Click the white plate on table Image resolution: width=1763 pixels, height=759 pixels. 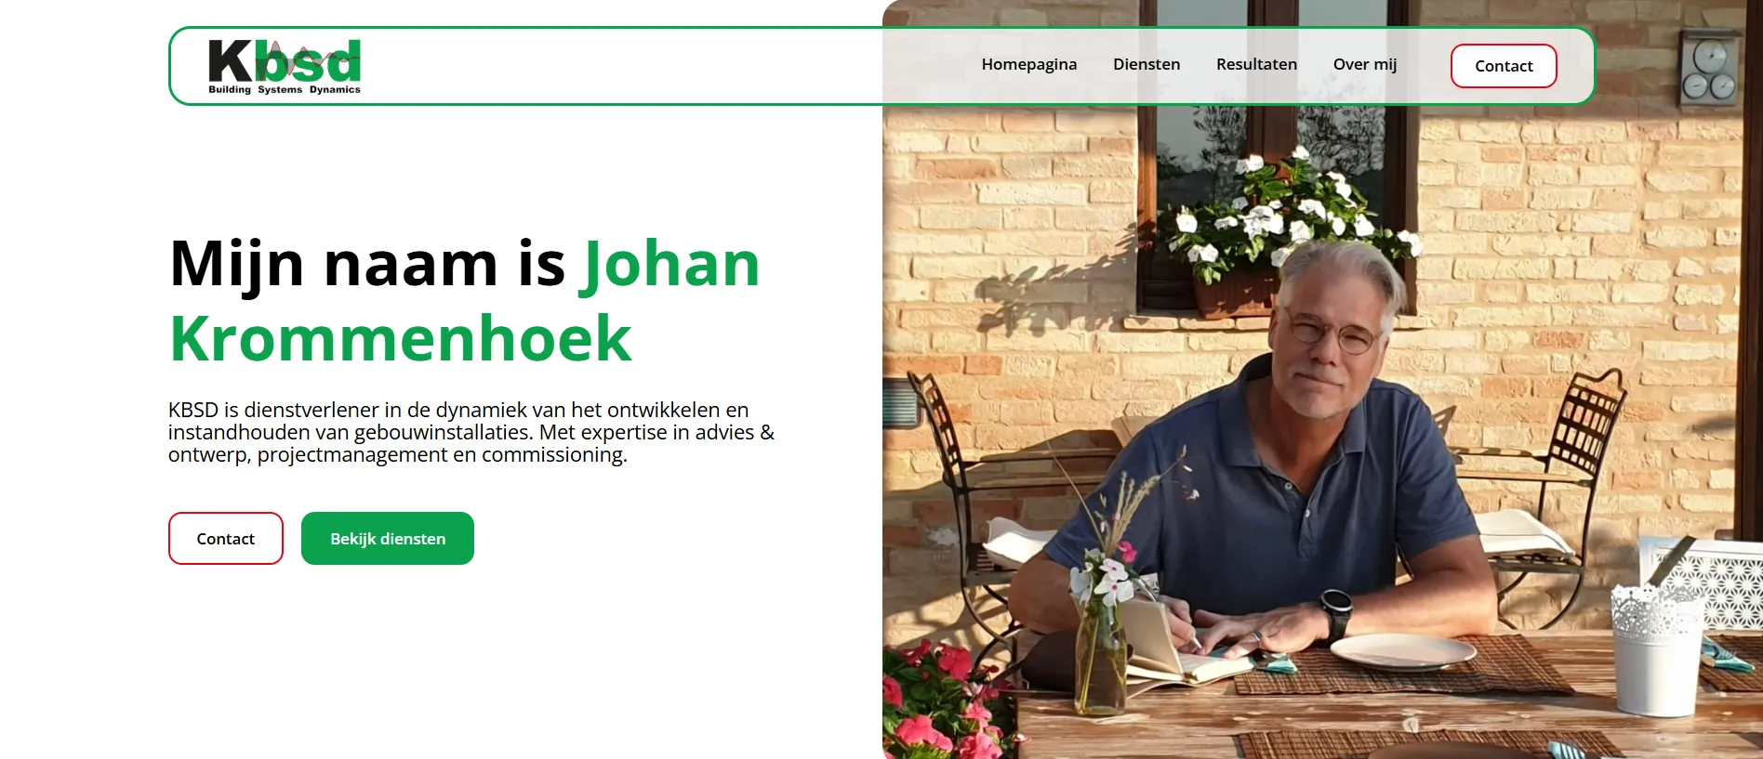coord(1402,651)
